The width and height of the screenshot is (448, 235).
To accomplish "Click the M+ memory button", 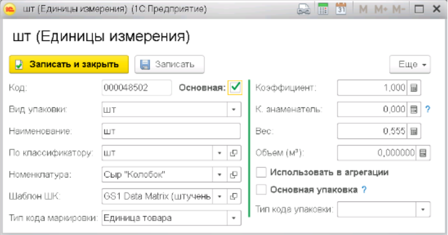I will 381,9.
